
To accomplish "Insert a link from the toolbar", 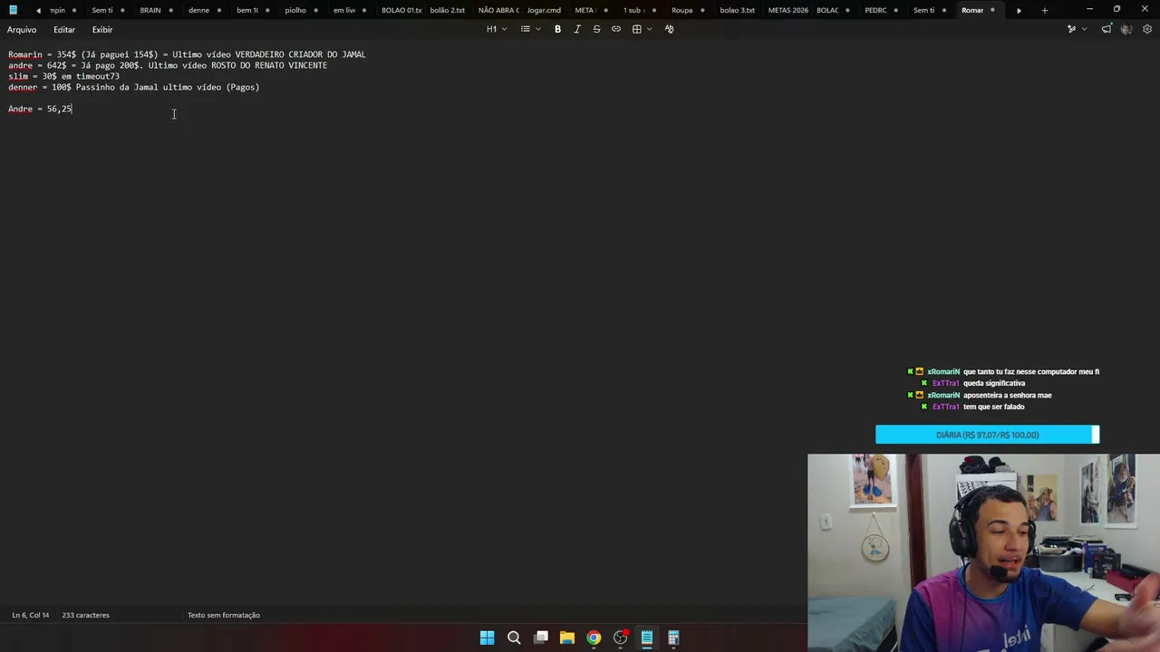I will click(616, 29).
